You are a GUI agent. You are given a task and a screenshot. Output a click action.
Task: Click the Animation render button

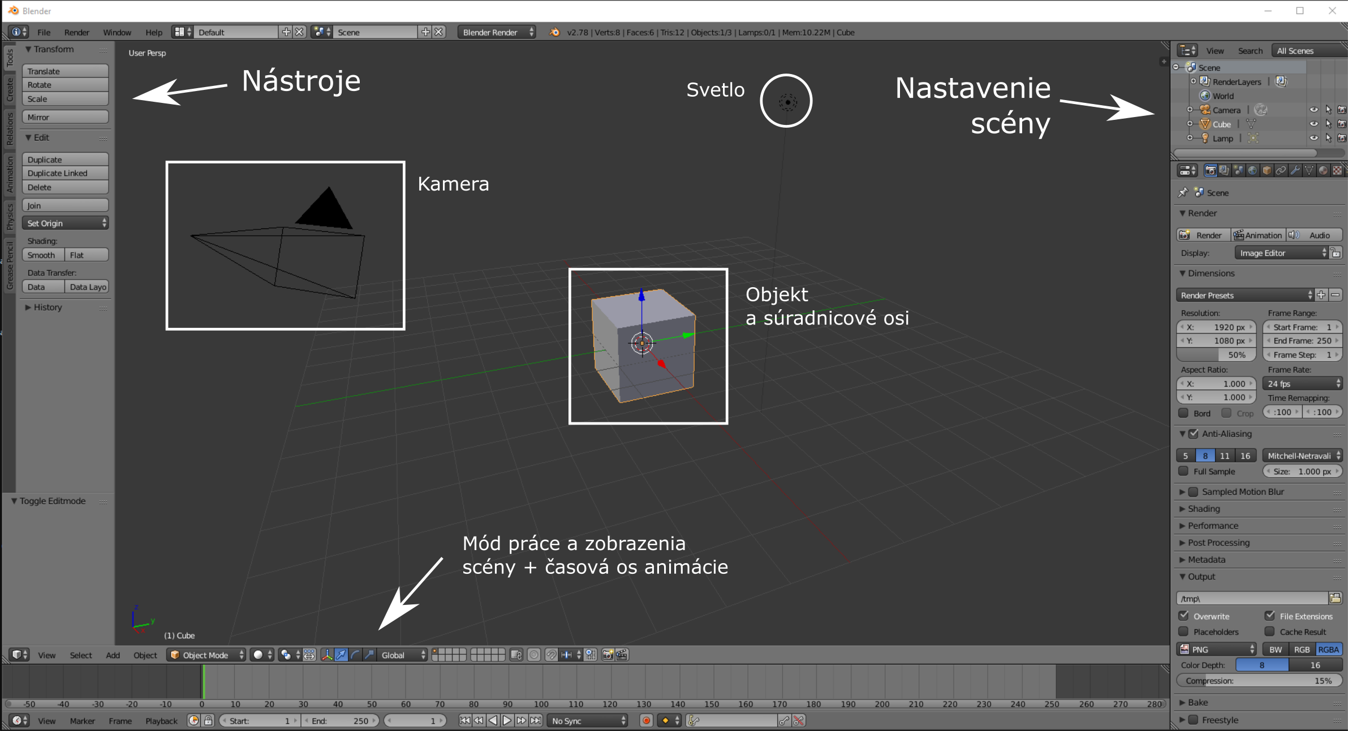pyautogui.click(x=1258, y=235)
